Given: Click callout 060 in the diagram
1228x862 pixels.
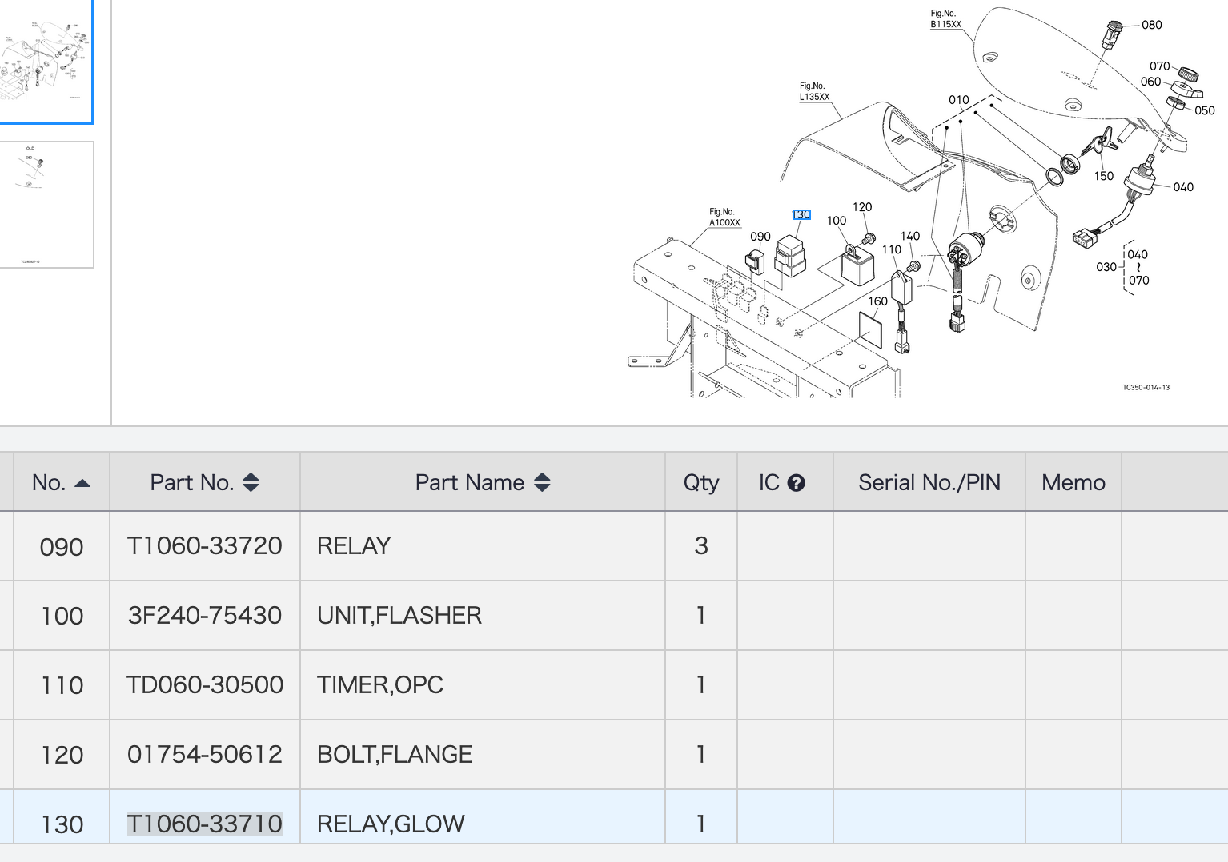Looking at the screenshot, I should tap(1150, 82).
